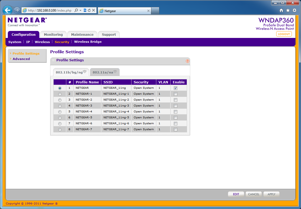Expand address bar autocomplete dropdown arrow
Viewport: 301px width, 209px height.
[x=80, y=10]
